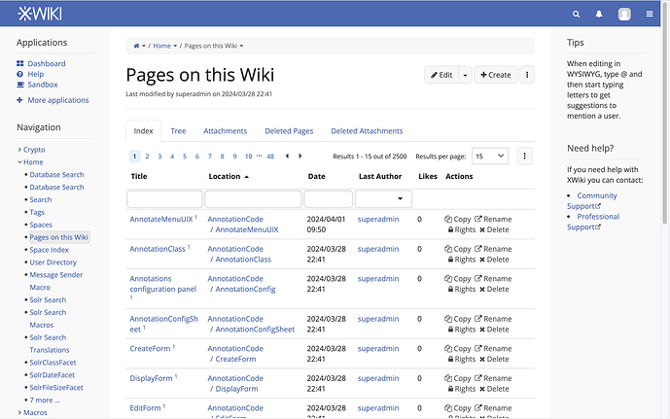The height and width of the screenshot is (419, 670).
Task: Click the search magnifier icon in header
Action: coord(577,15)
